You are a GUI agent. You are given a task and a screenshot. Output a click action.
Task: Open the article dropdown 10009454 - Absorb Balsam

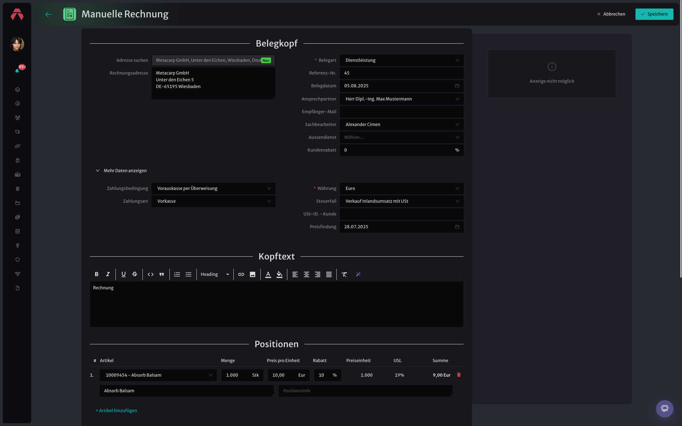(x=158, y=375)
